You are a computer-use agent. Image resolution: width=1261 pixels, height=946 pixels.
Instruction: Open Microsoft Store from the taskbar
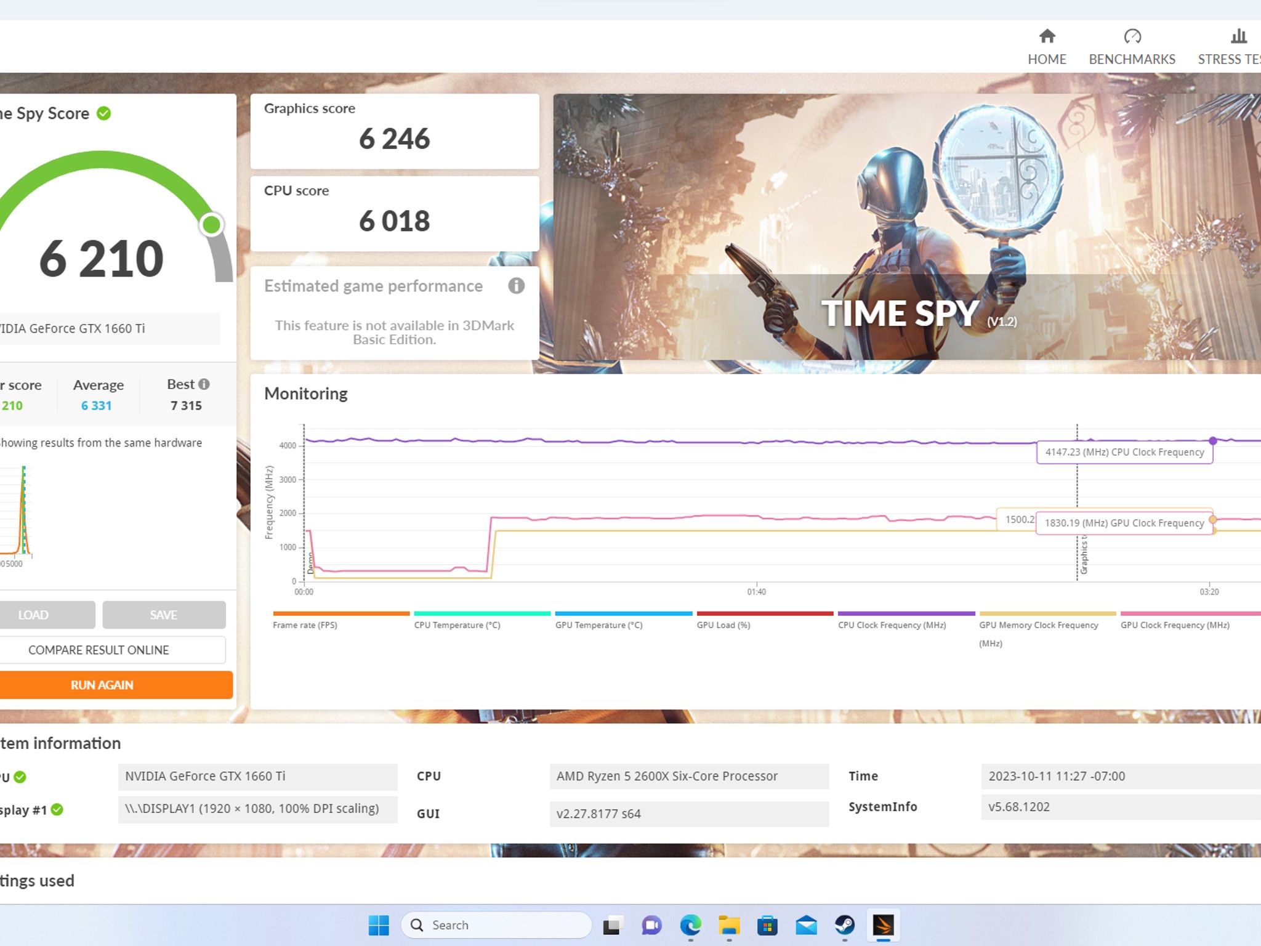click(x=767, y=925)
